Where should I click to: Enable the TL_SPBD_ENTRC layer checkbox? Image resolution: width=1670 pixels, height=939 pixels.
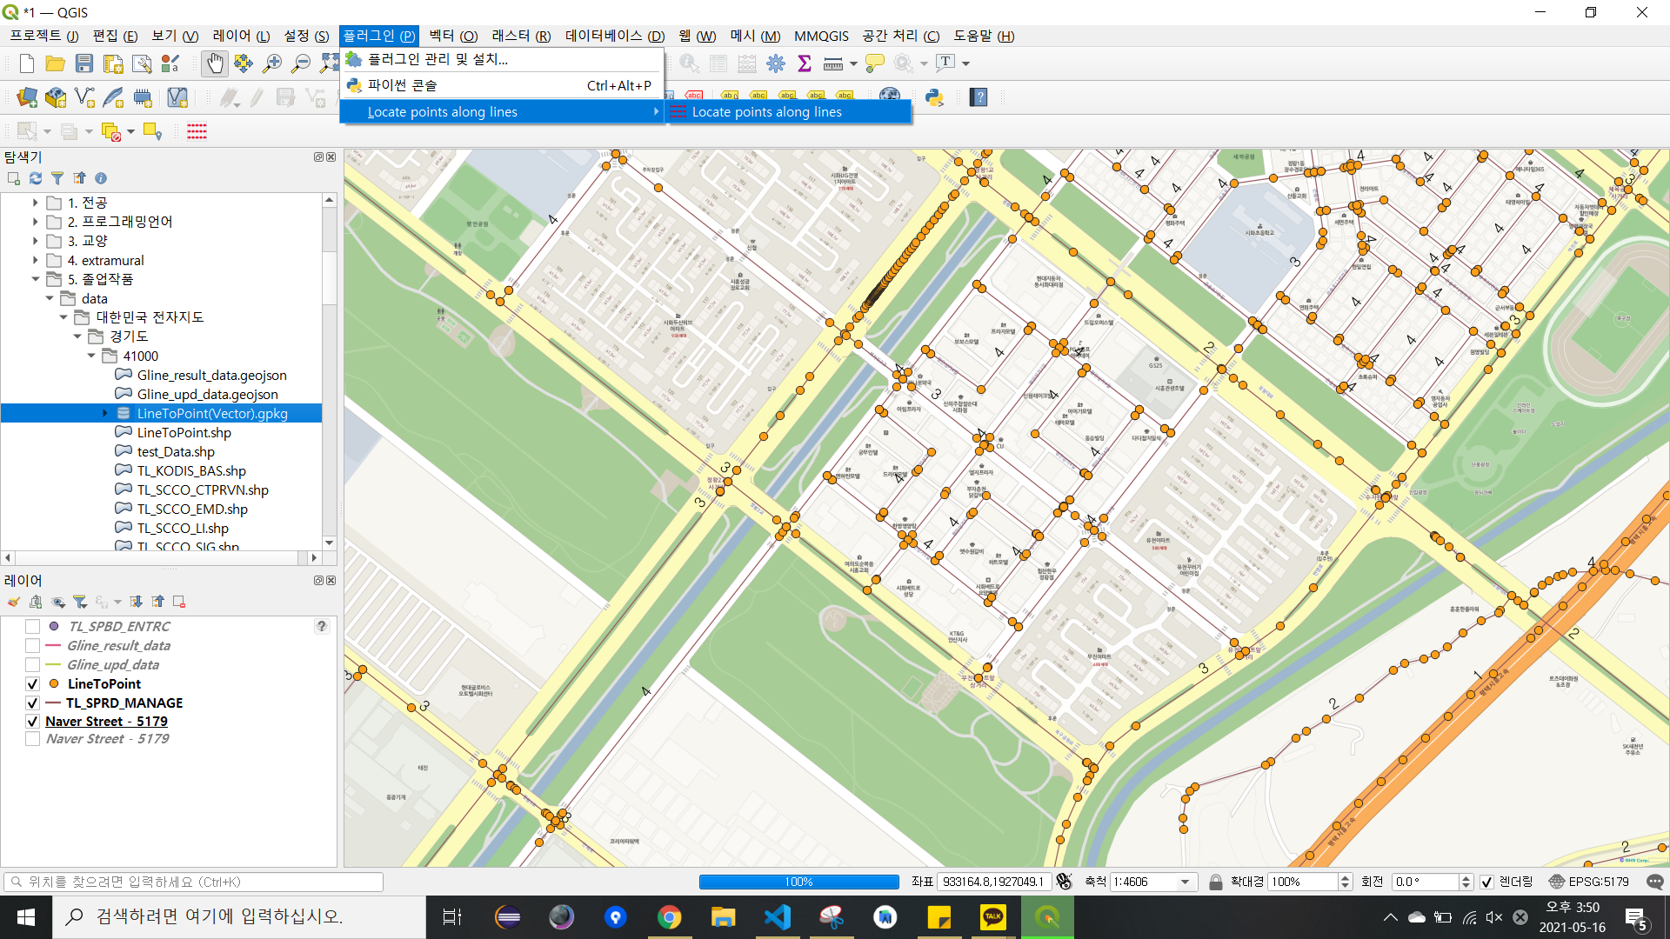click(x=33, y=627)
